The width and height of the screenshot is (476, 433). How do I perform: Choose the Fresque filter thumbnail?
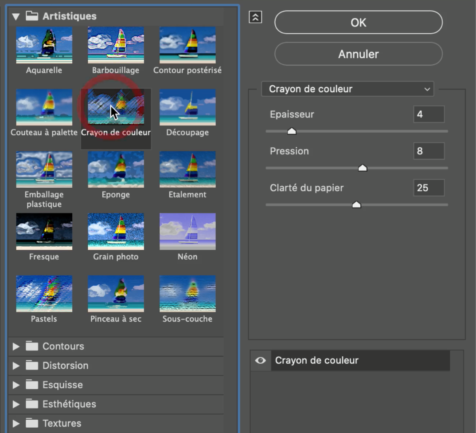[x=44, y=231]
